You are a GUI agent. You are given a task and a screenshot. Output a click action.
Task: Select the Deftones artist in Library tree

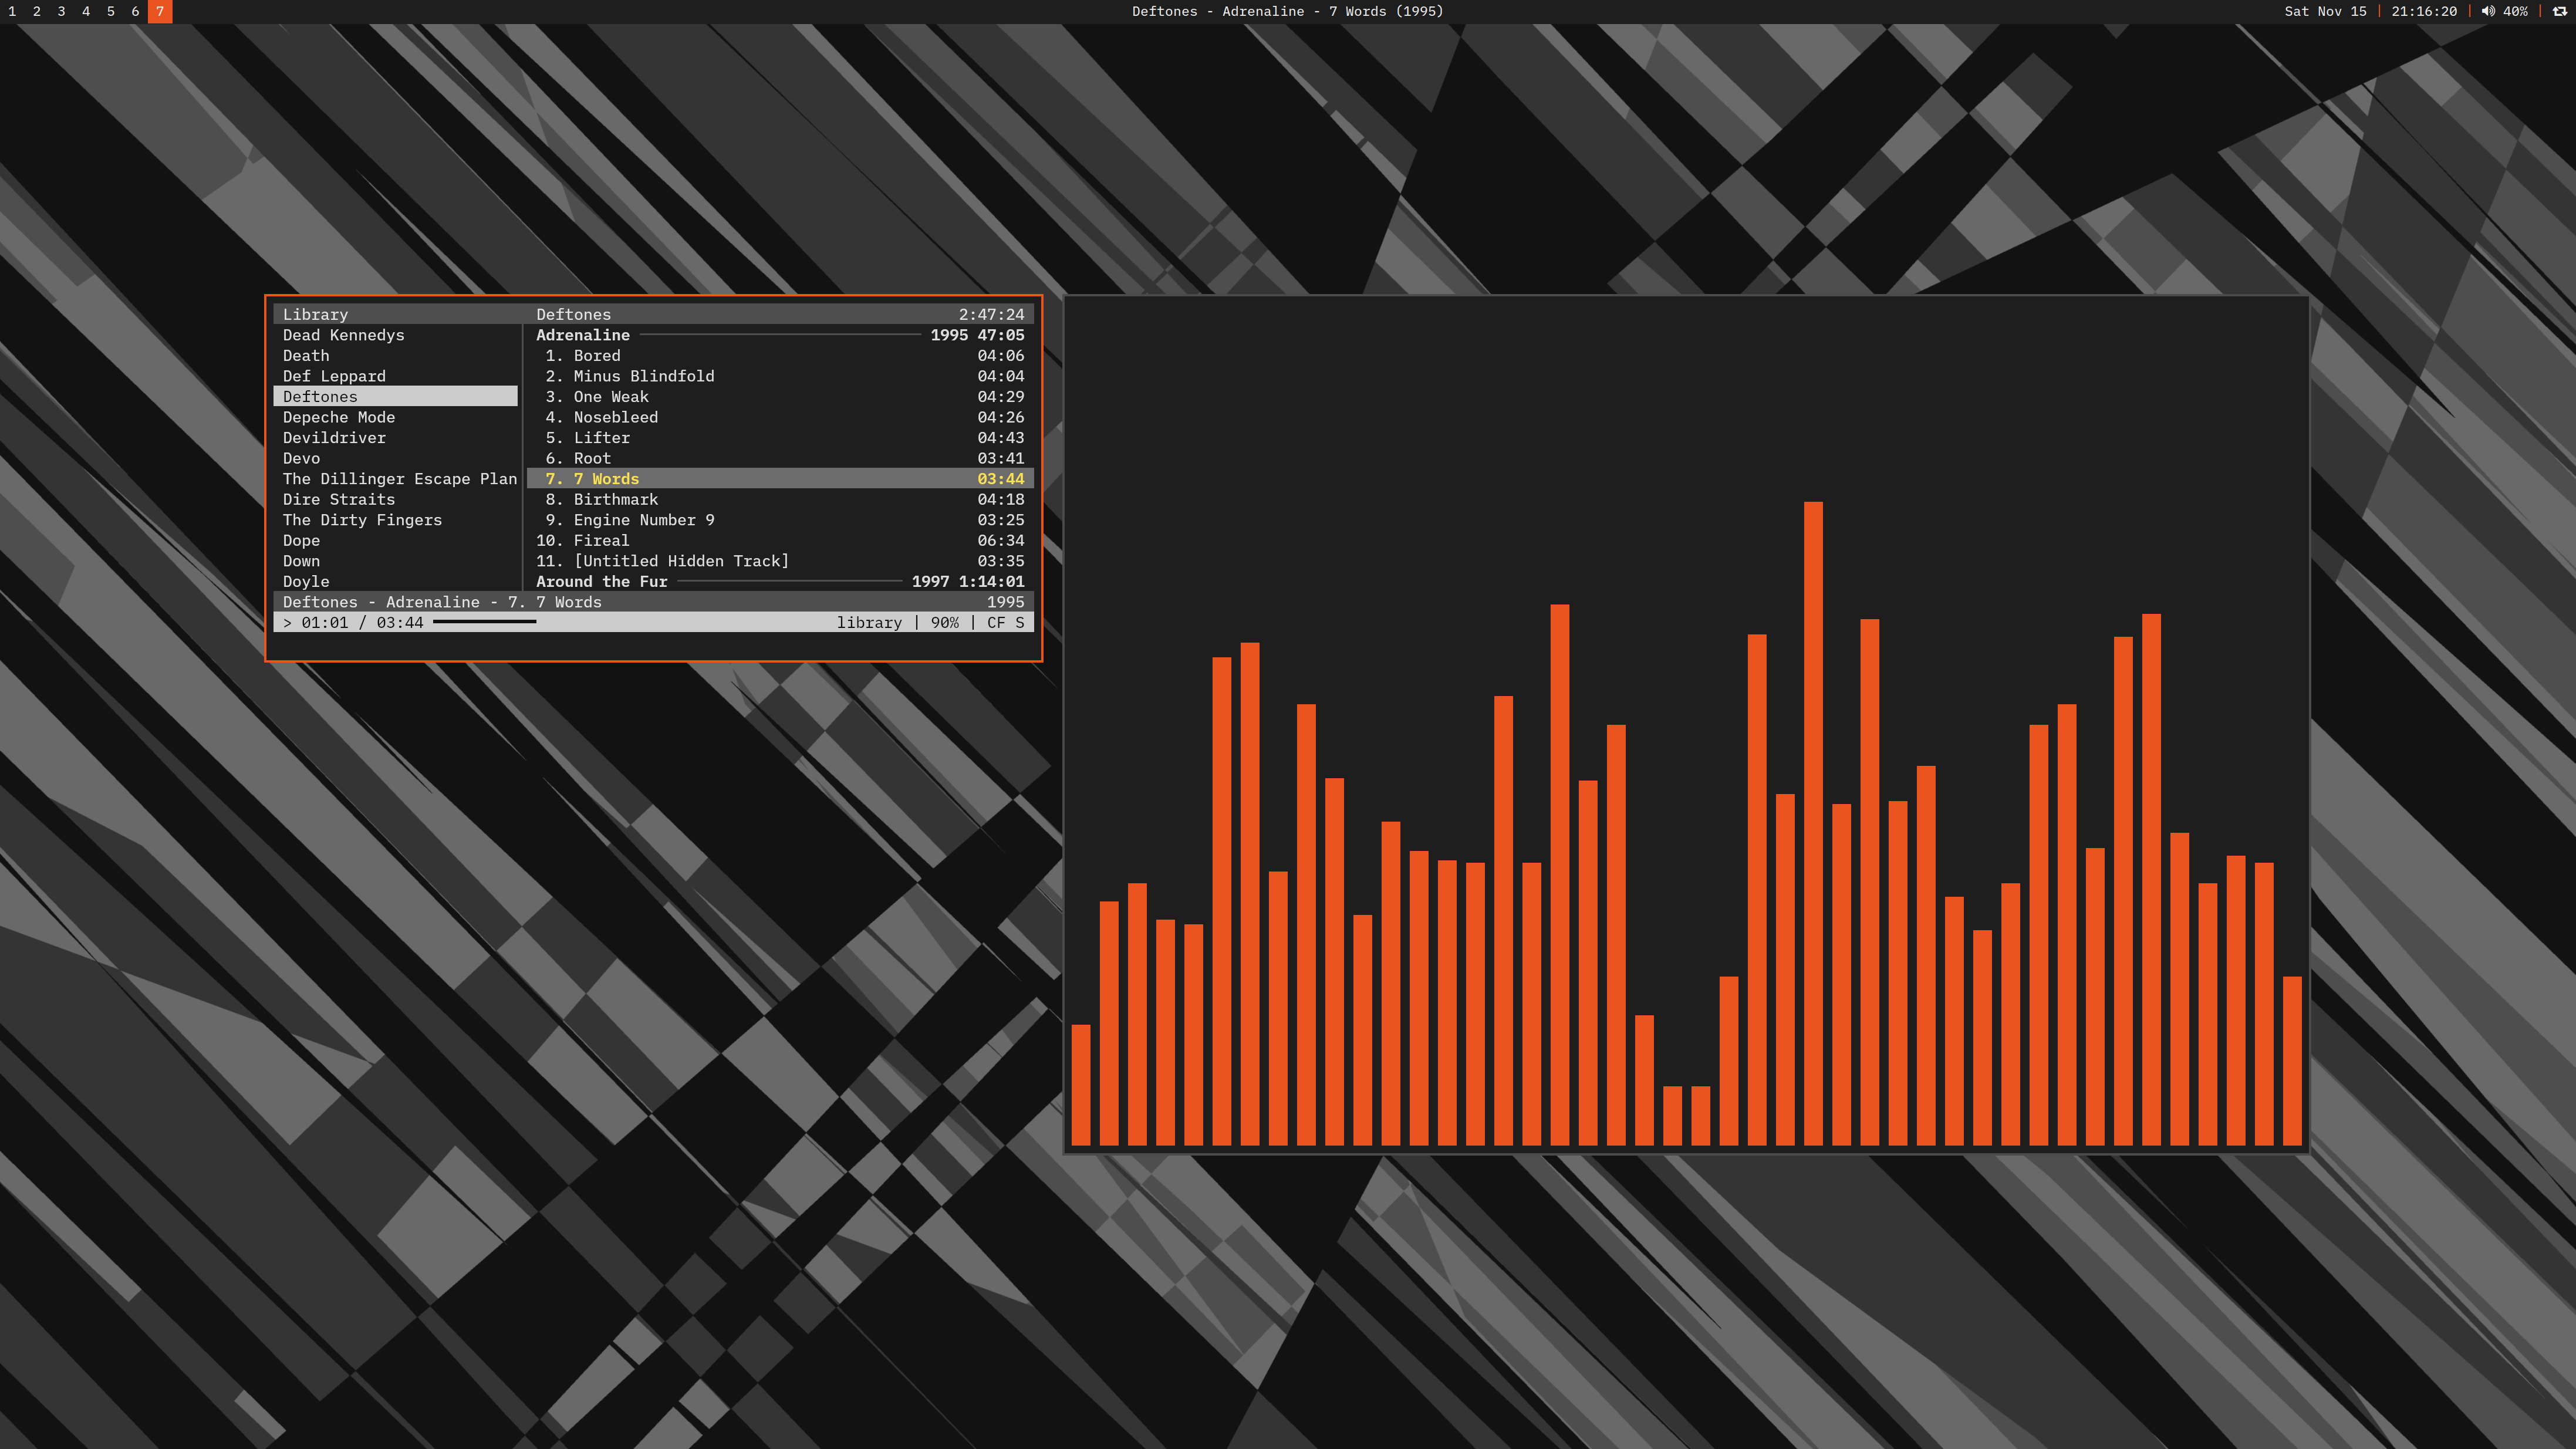tap(320, 397)
